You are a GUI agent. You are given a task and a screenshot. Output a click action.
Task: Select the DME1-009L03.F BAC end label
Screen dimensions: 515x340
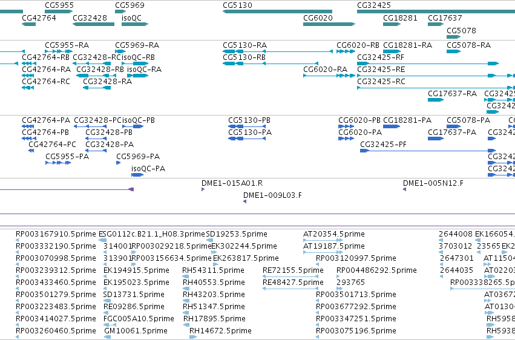coord(272,195)
